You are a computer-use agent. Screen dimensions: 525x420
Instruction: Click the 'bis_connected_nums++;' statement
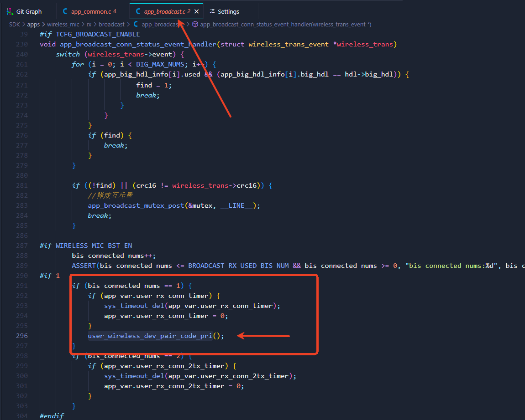tap(114, 256)
